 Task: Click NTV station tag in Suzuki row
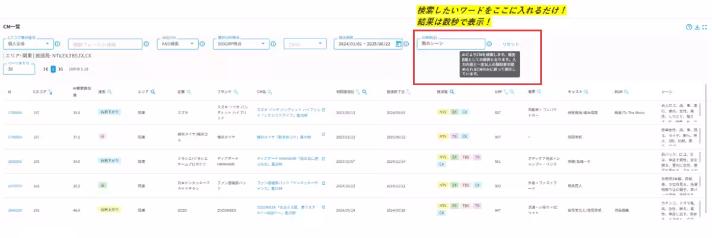(x=443, y=112)
